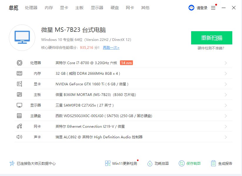The image size is (242, 176).
Task: Click 保存截图 at the bottom
Action: (x=190, y=163)
